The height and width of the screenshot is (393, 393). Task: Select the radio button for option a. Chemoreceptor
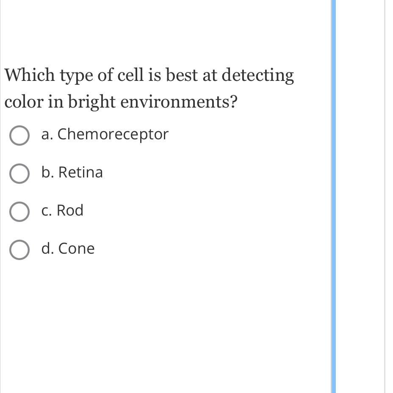(19, 136)
